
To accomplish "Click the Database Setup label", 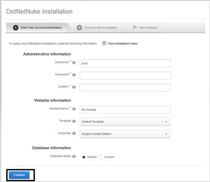I will pyautogui.click(x=60, y=156).
